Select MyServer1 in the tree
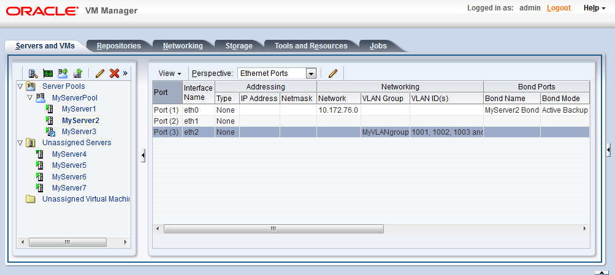The width and height of the screenshot is (615, 275). click(x=79, y=109)
